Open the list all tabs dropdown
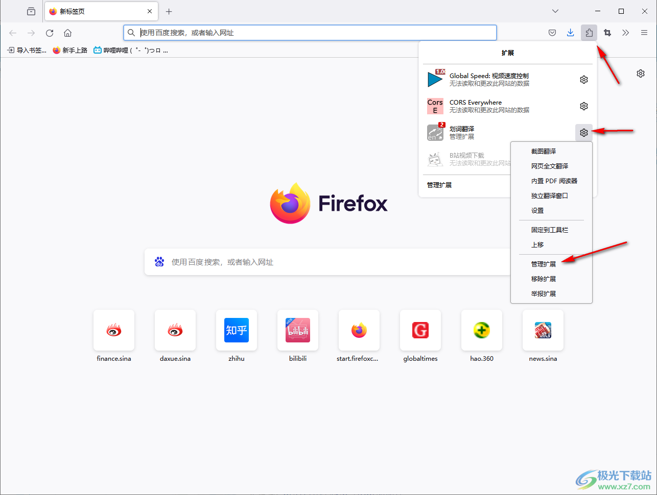Screen dimensions: 657x495 pos(555,11)
